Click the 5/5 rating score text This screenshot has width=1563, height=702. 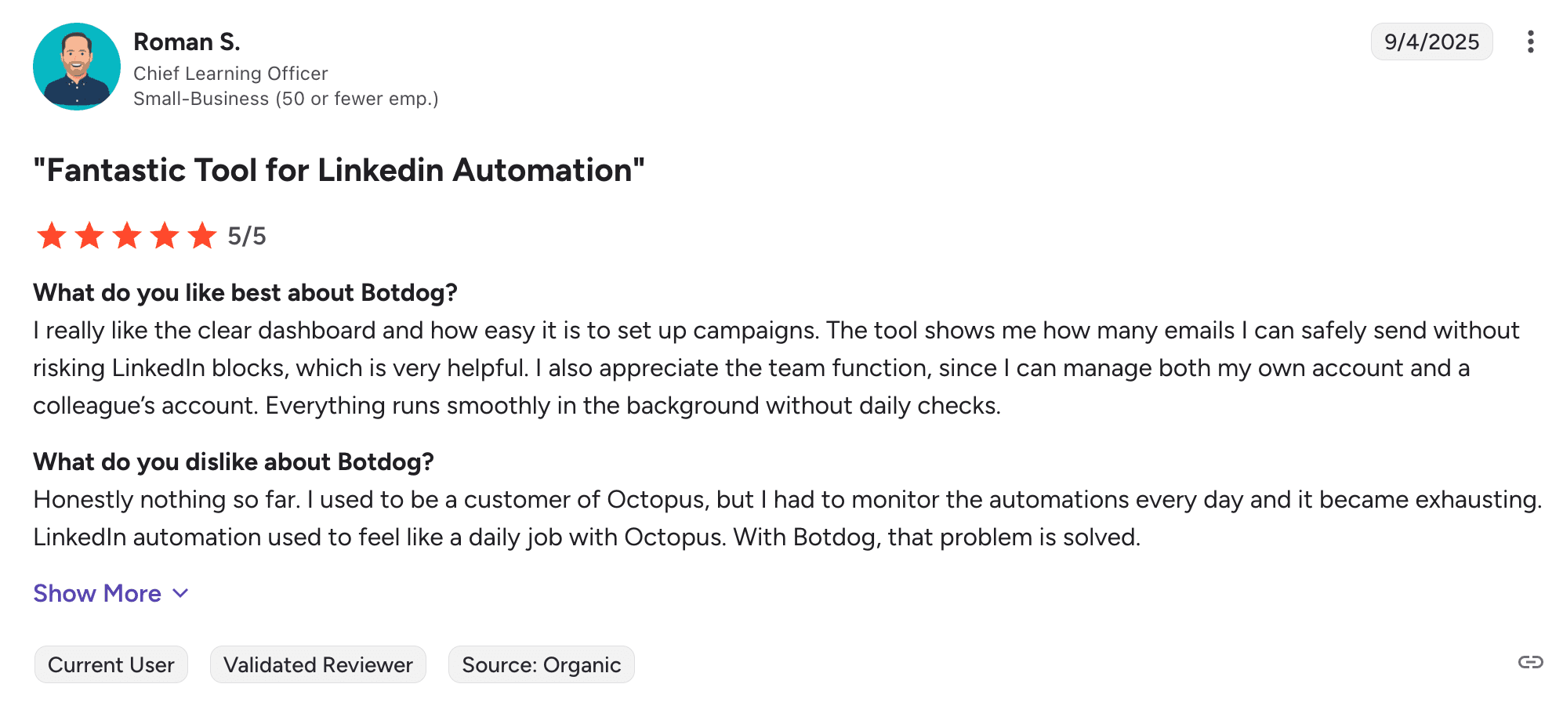tap(246, 236)
